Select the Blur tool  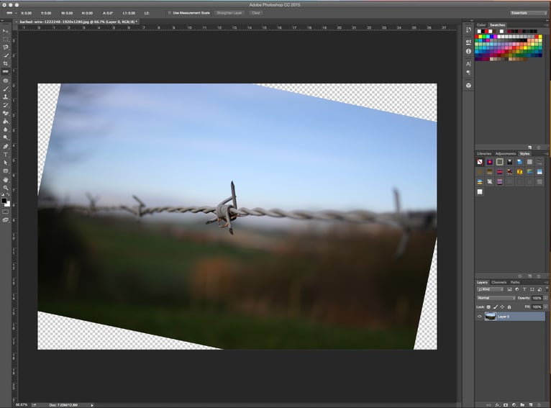pos(6,130)
